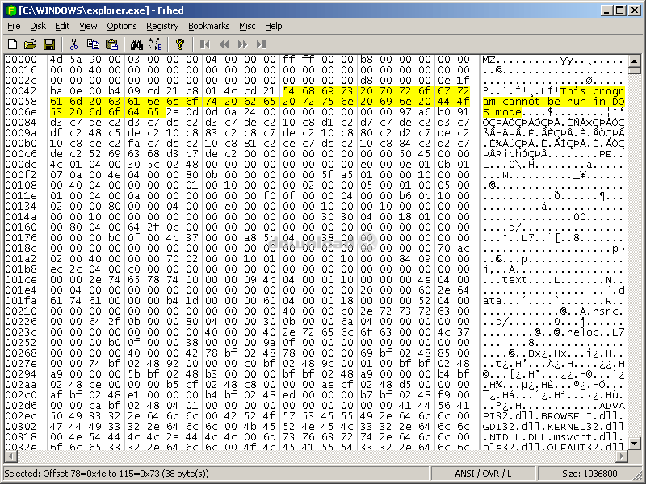Viewport: 646px width, 484px height.
Task: Click 'am cannot be run in DO' text
Action: [x=554, y=102]
